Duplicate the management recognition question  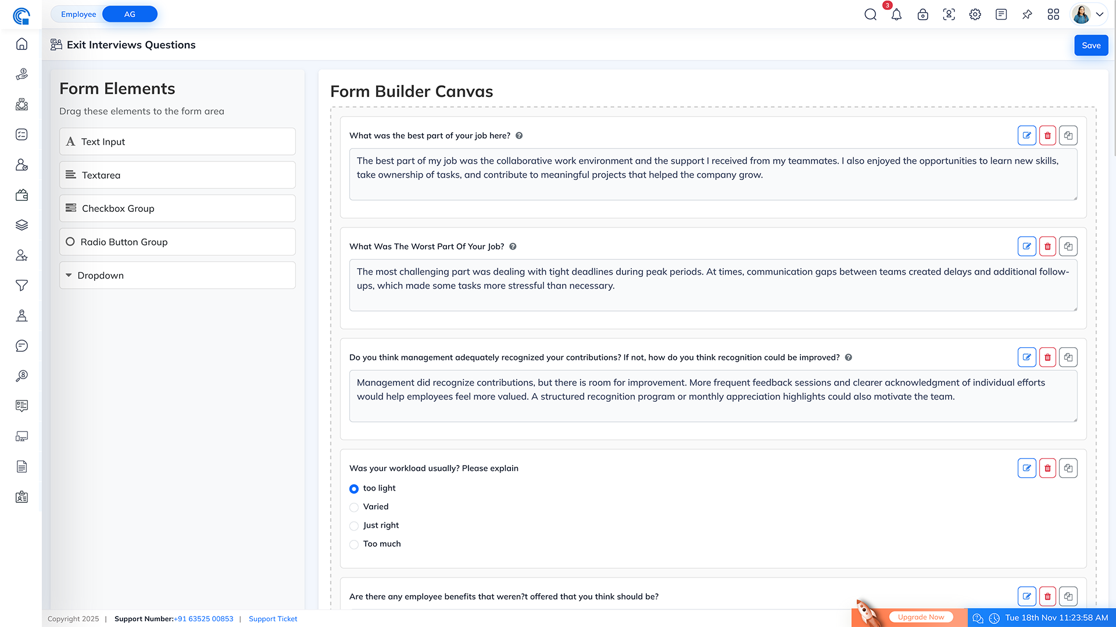click(1068, 357)
